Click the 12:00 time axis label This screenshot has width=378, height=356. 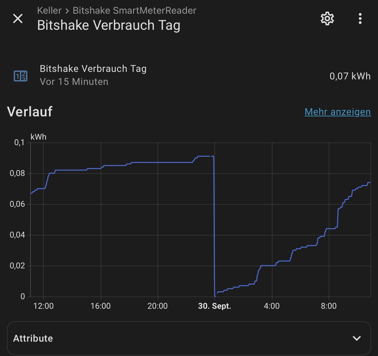(x=43, y=306)
